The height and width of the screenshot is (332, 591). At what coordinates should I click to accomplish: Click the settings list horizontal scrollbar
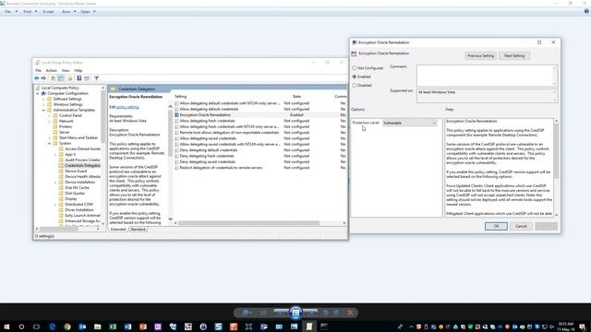click(248, 223)
